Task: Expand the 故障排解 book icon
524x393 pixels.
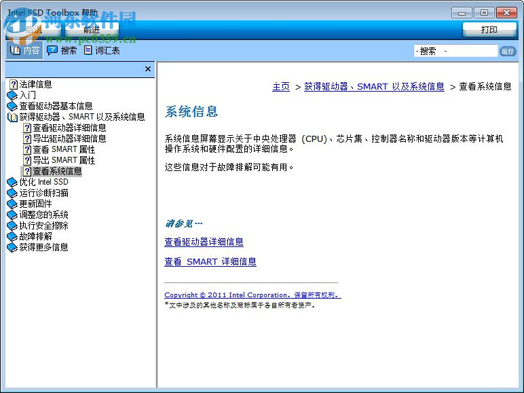Action: pos(12,237)
